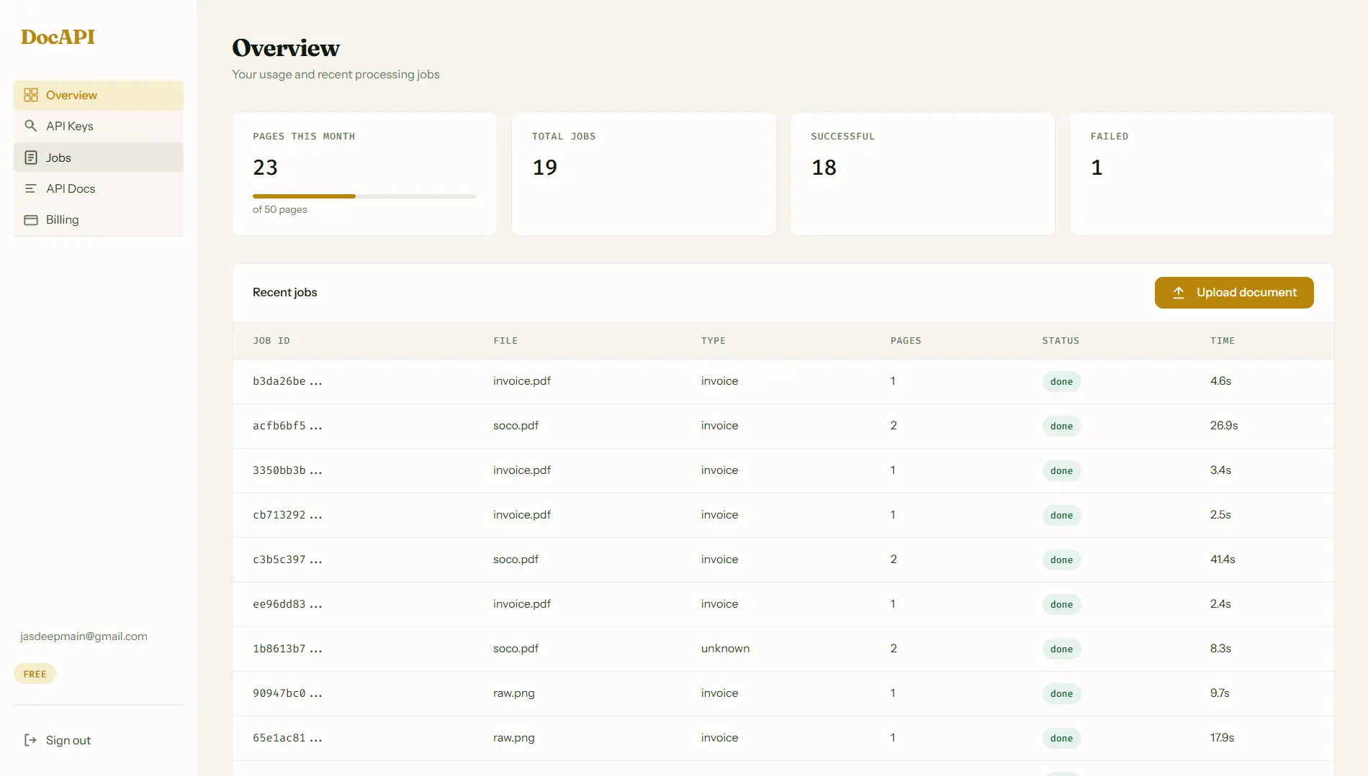The width and height of the screenshot is (1368, 776).
Task: Click raw.png in the 90947bc0 row
Action: pos(514,693)
